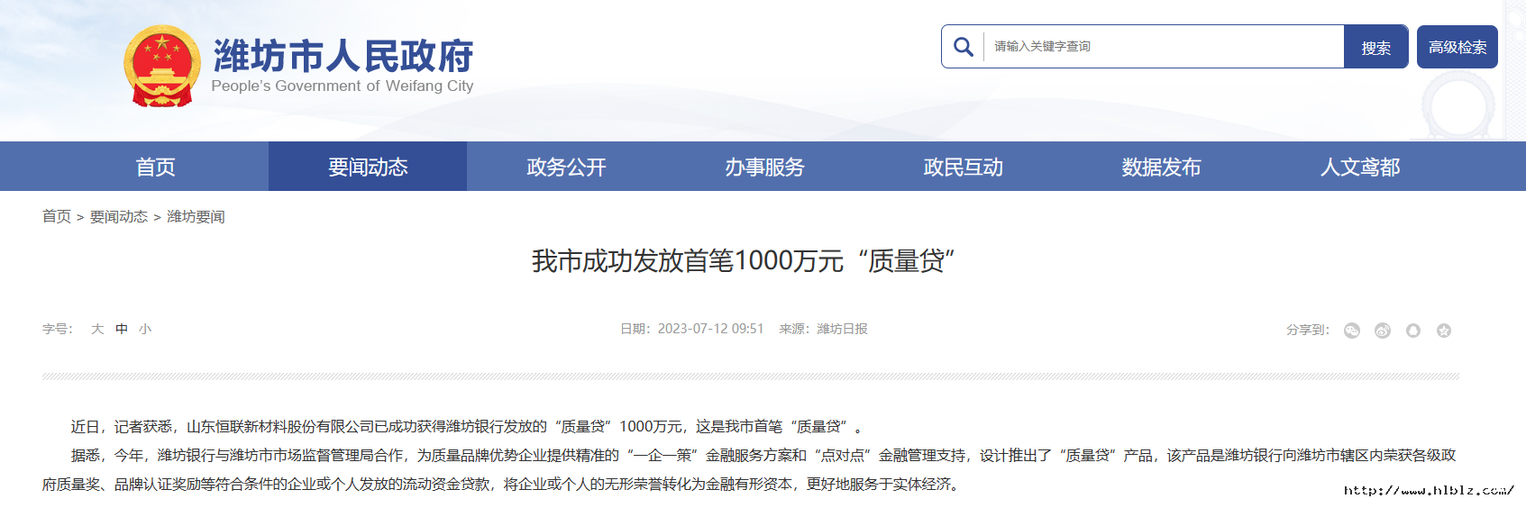Set font size to medium (中)

tap(122, 330)
